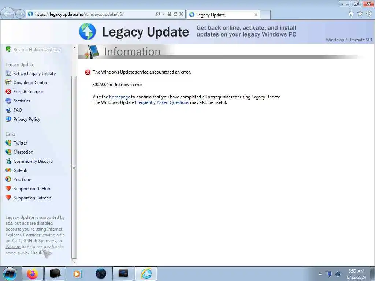Click the browser Forward arrow button
The height and width of the screenshot is (281, 375).
pyautogui.click(x=20, y=14)
